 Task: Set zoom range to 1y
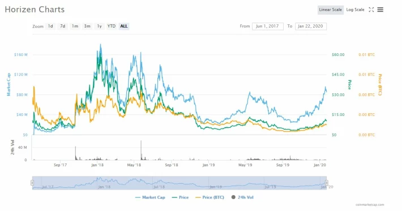click(x=99, y=26)
